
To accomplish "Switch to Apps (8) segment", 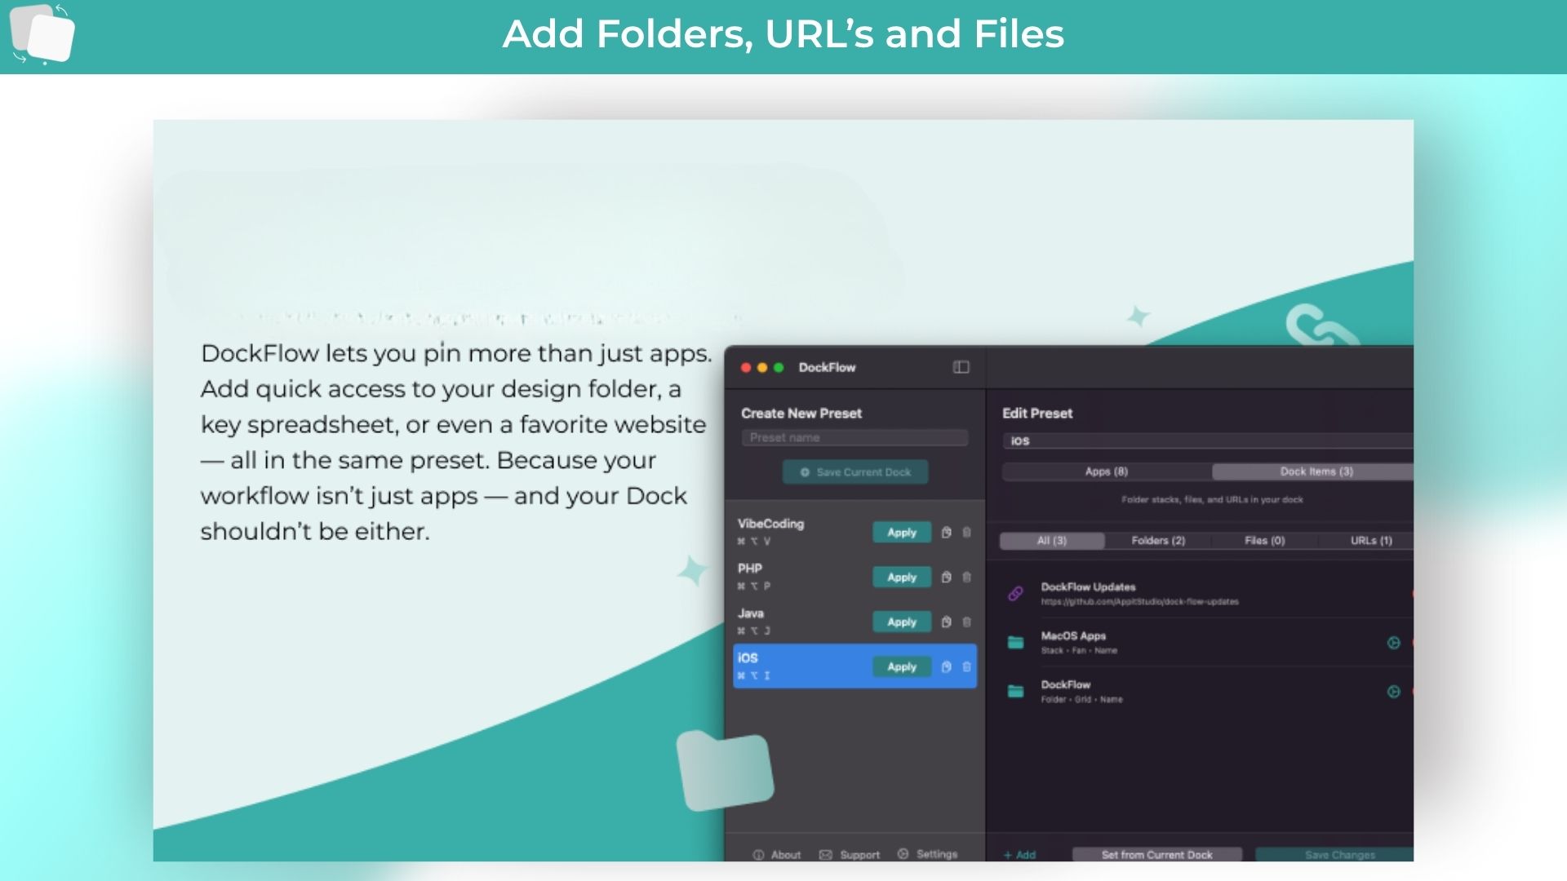I will point(1106,471).
